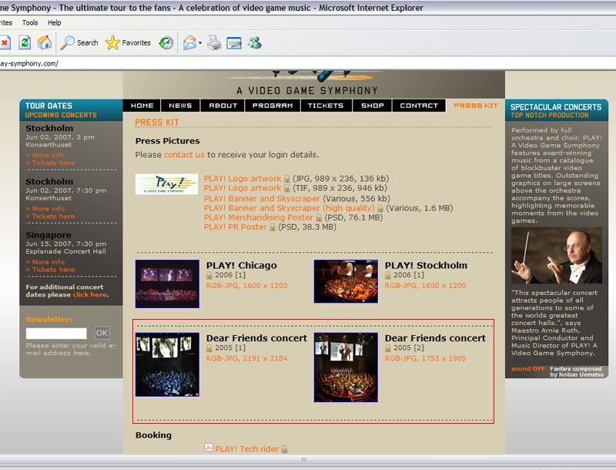The width and height of the screenshot is (616, 470).
Task: Open Stockholm RGB-JPG 1600 x 1200 link
Action: pos(426,286)
